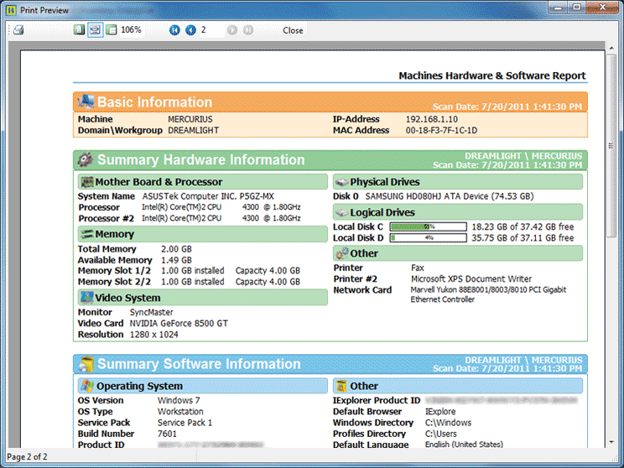
Task: Click the page number box showing 2
Action: point(211,30)
